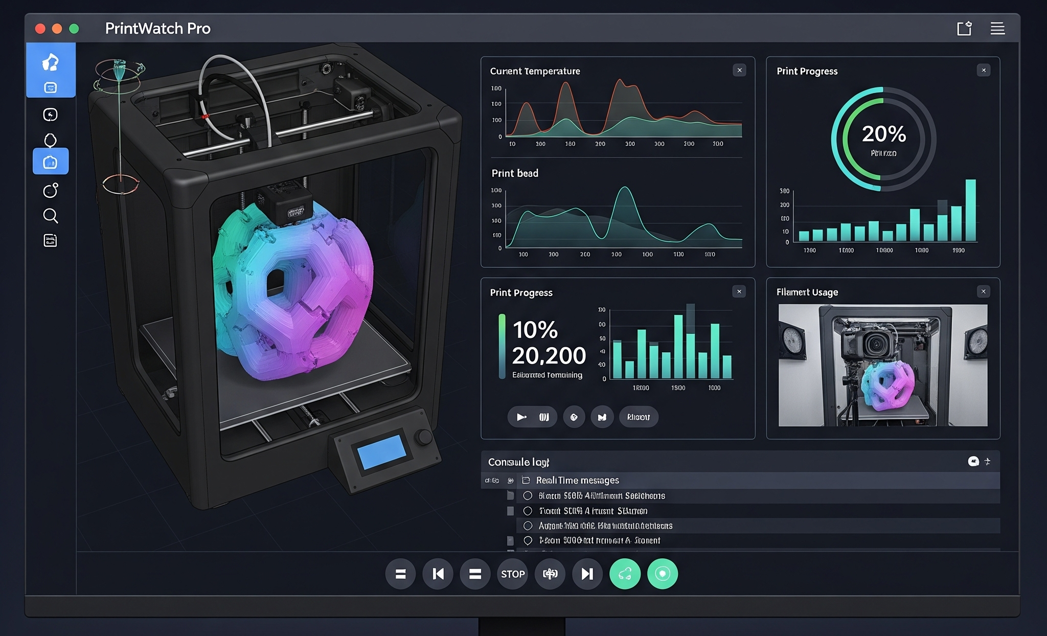Click the green record button in the bottom toolbar

[x=663, y=574]
